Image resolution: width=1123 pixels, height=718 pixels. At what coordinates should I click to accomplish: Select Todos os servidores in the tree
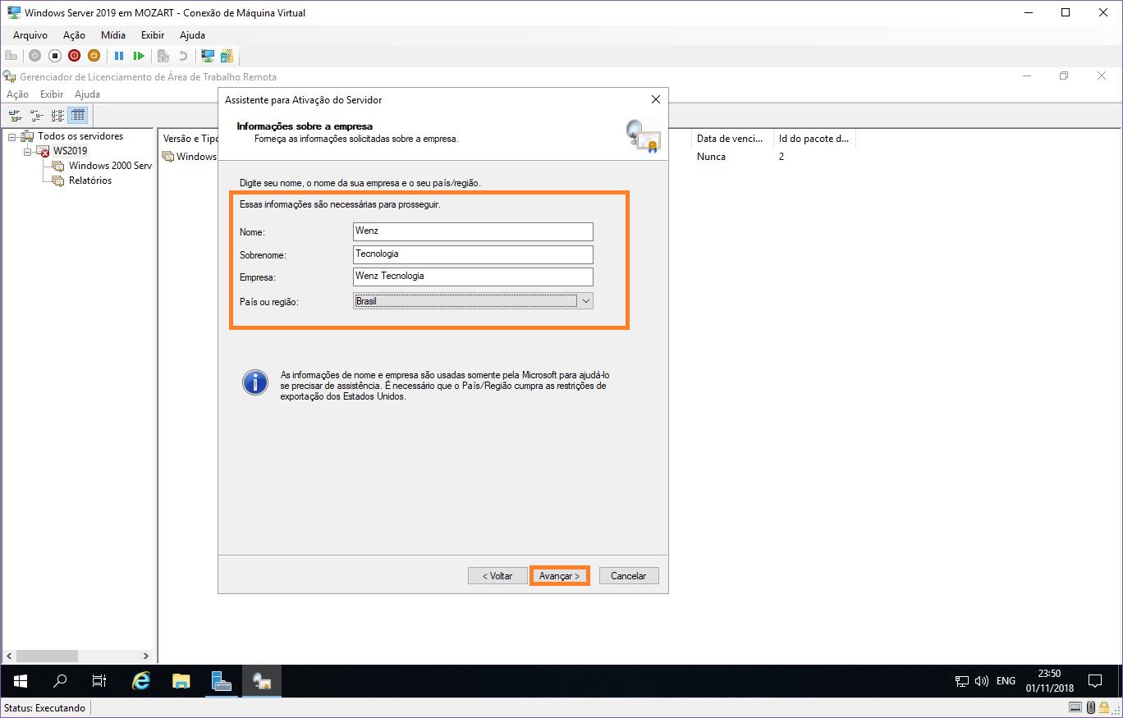click(x=80, y=136)
